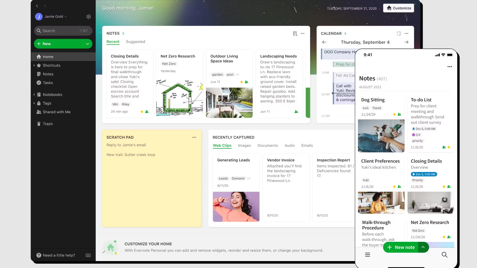Click the calendar add event icon
The height and width of the screenshot is (268, 477).
coord(399,34)
